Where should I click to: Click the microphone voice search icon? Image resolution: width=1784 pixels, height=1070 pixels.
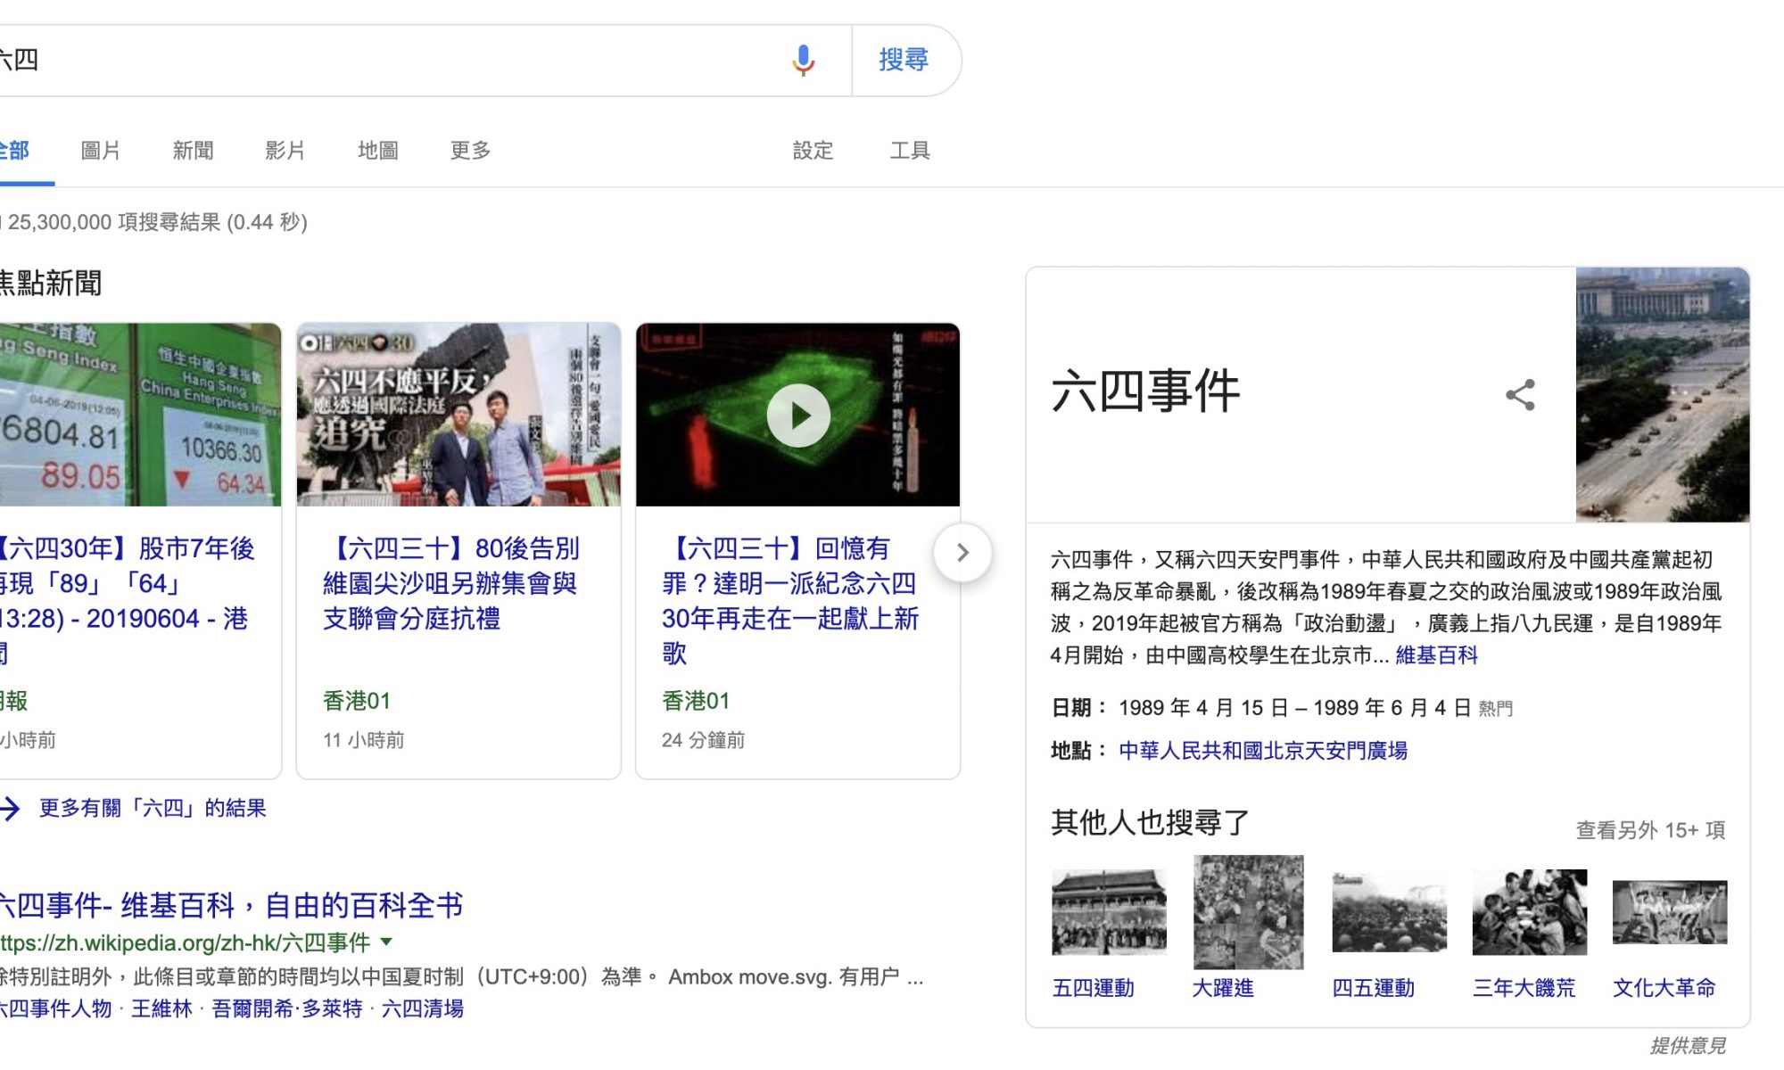click(803, 60)
